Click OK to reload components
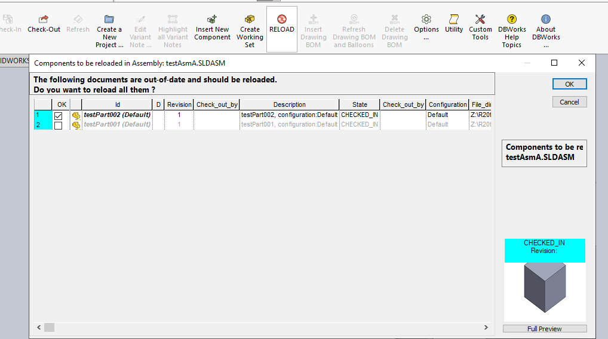Viewport: 608px width, 339px height. pyautogui.click(x=569, y=84)
